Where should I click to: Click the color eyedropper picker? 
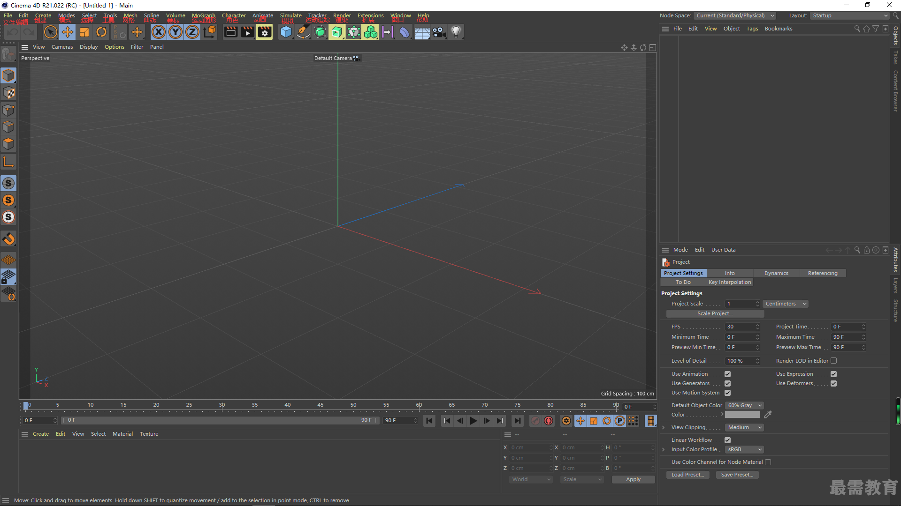[768, 415]
